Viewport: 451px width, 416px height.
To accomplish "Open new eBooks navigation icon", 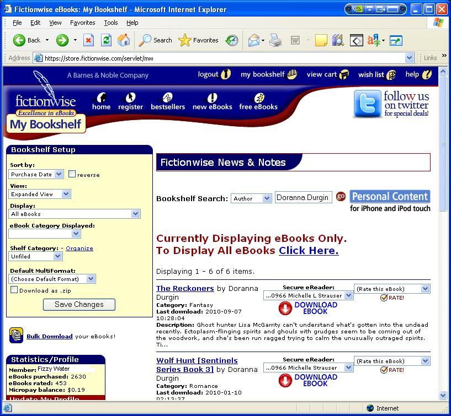I will 213,98.
